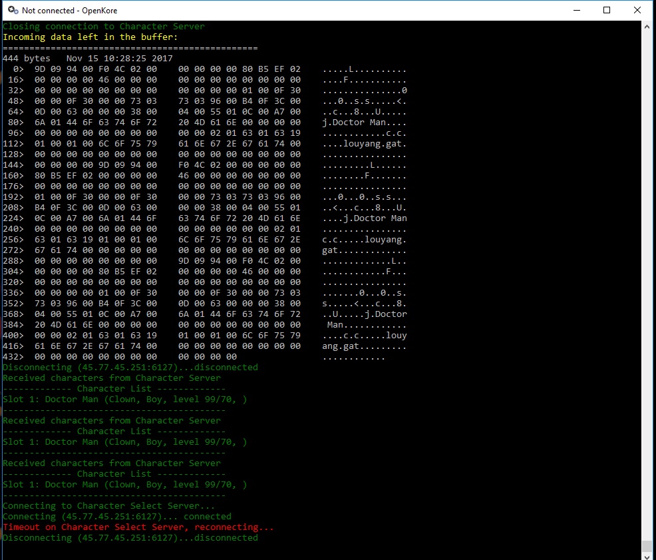Click hex dump row at offset '400>'
This screenshot has width=656, height=560.
point(205,336)
